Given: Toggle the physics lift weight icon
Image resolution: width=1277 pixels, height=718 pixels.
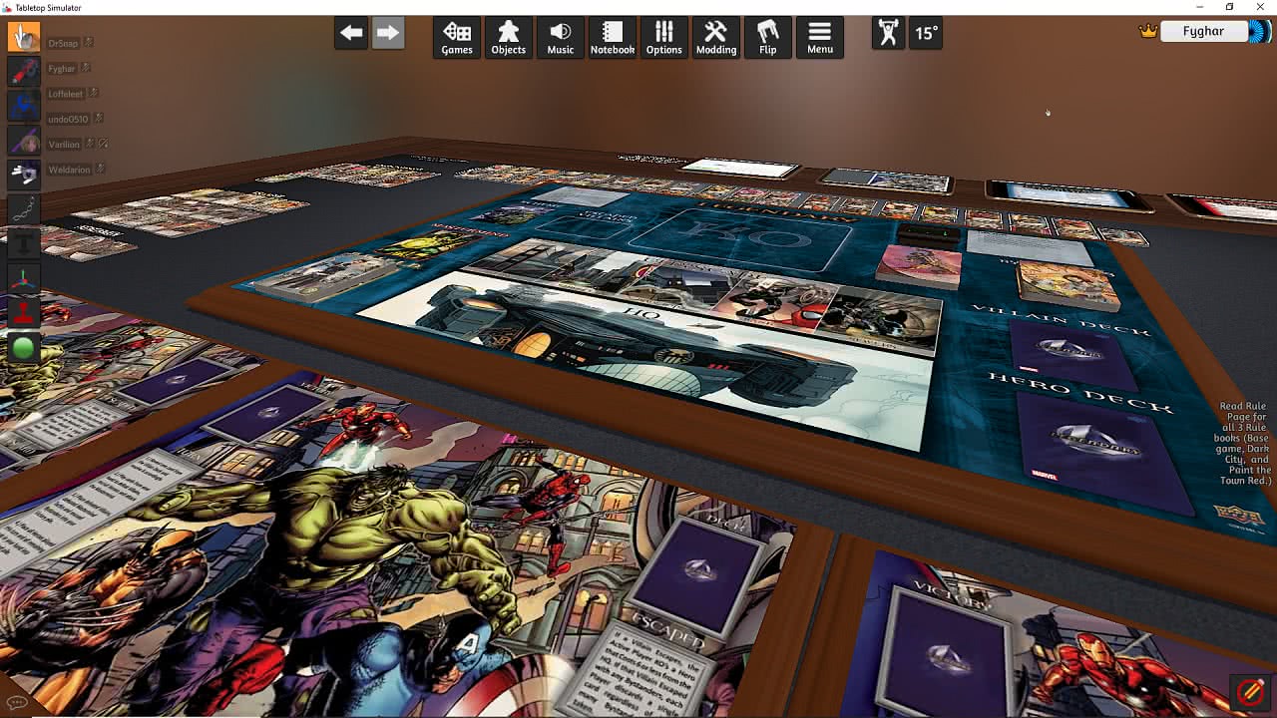Looking at the screenshot, I should click(888, 33).
